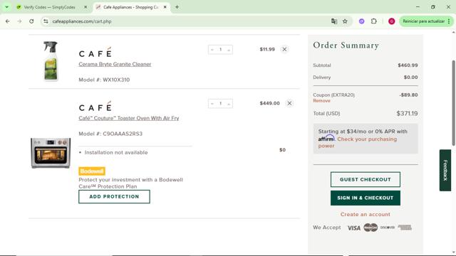Screen dimensions: 456x256
Task: Click the Mastercard icon
Action: click(370, 228)
